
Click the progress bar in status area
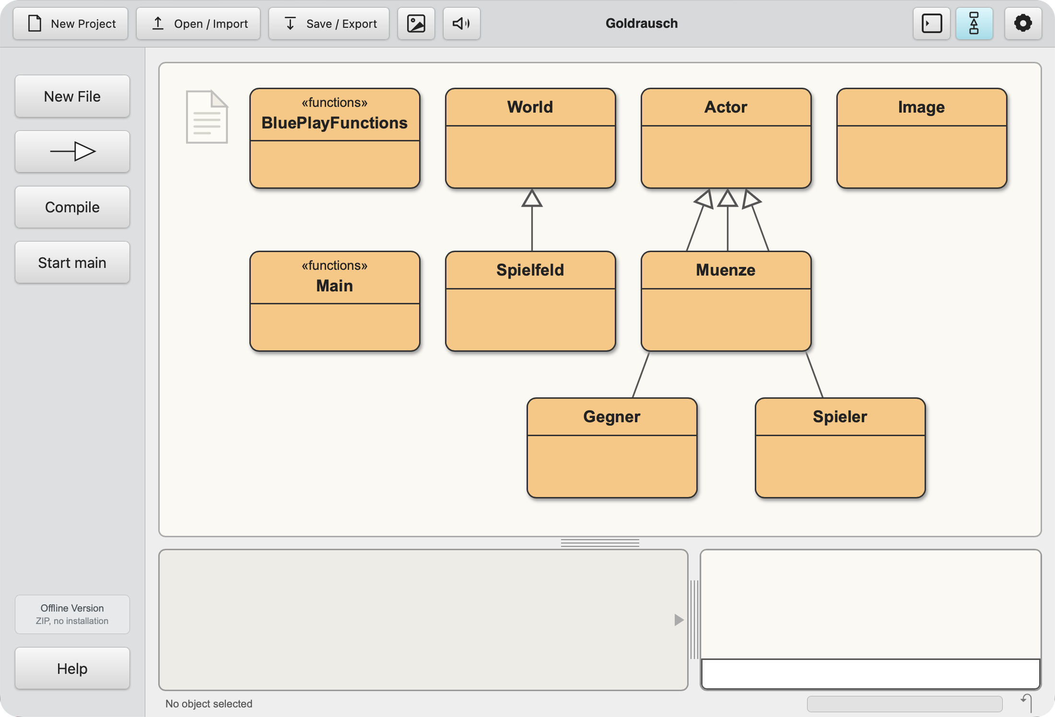click(x=904, y=704)
